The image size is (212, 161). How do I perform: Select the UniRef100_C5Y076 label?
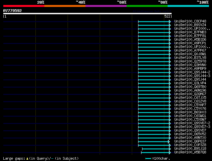coord(190,109)
